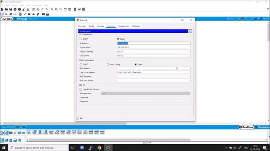
Task: Switch to the Physical tab in Server window
Action: click(82, 26)
